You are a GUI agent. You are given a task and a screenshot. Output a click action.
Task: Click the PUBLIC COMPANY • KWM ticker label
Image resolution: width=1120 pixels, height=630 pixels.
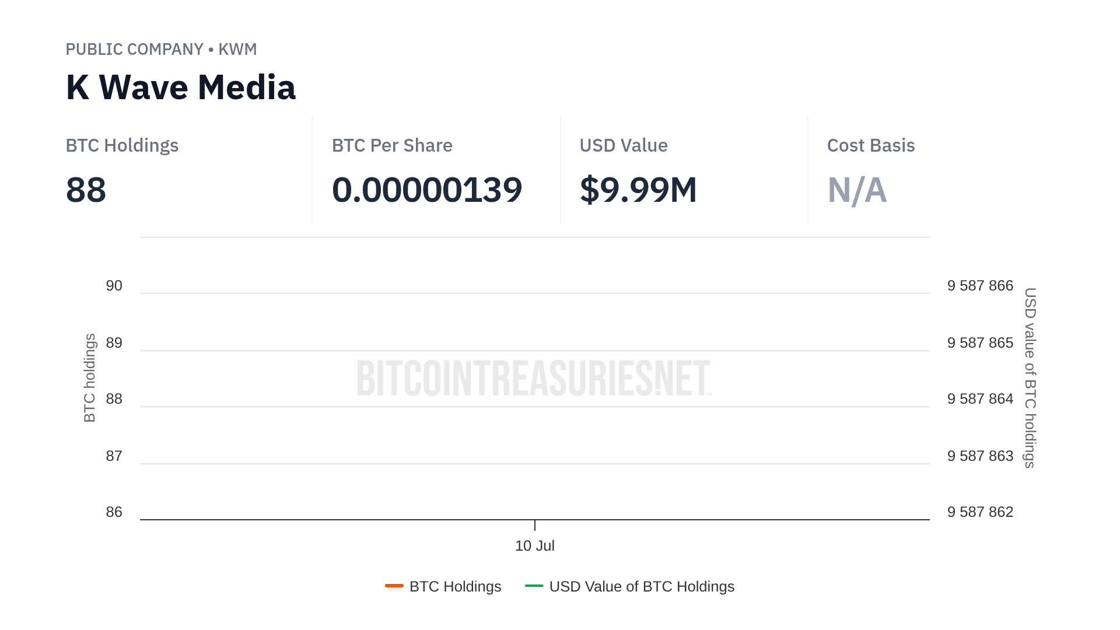tap(161, 49)
